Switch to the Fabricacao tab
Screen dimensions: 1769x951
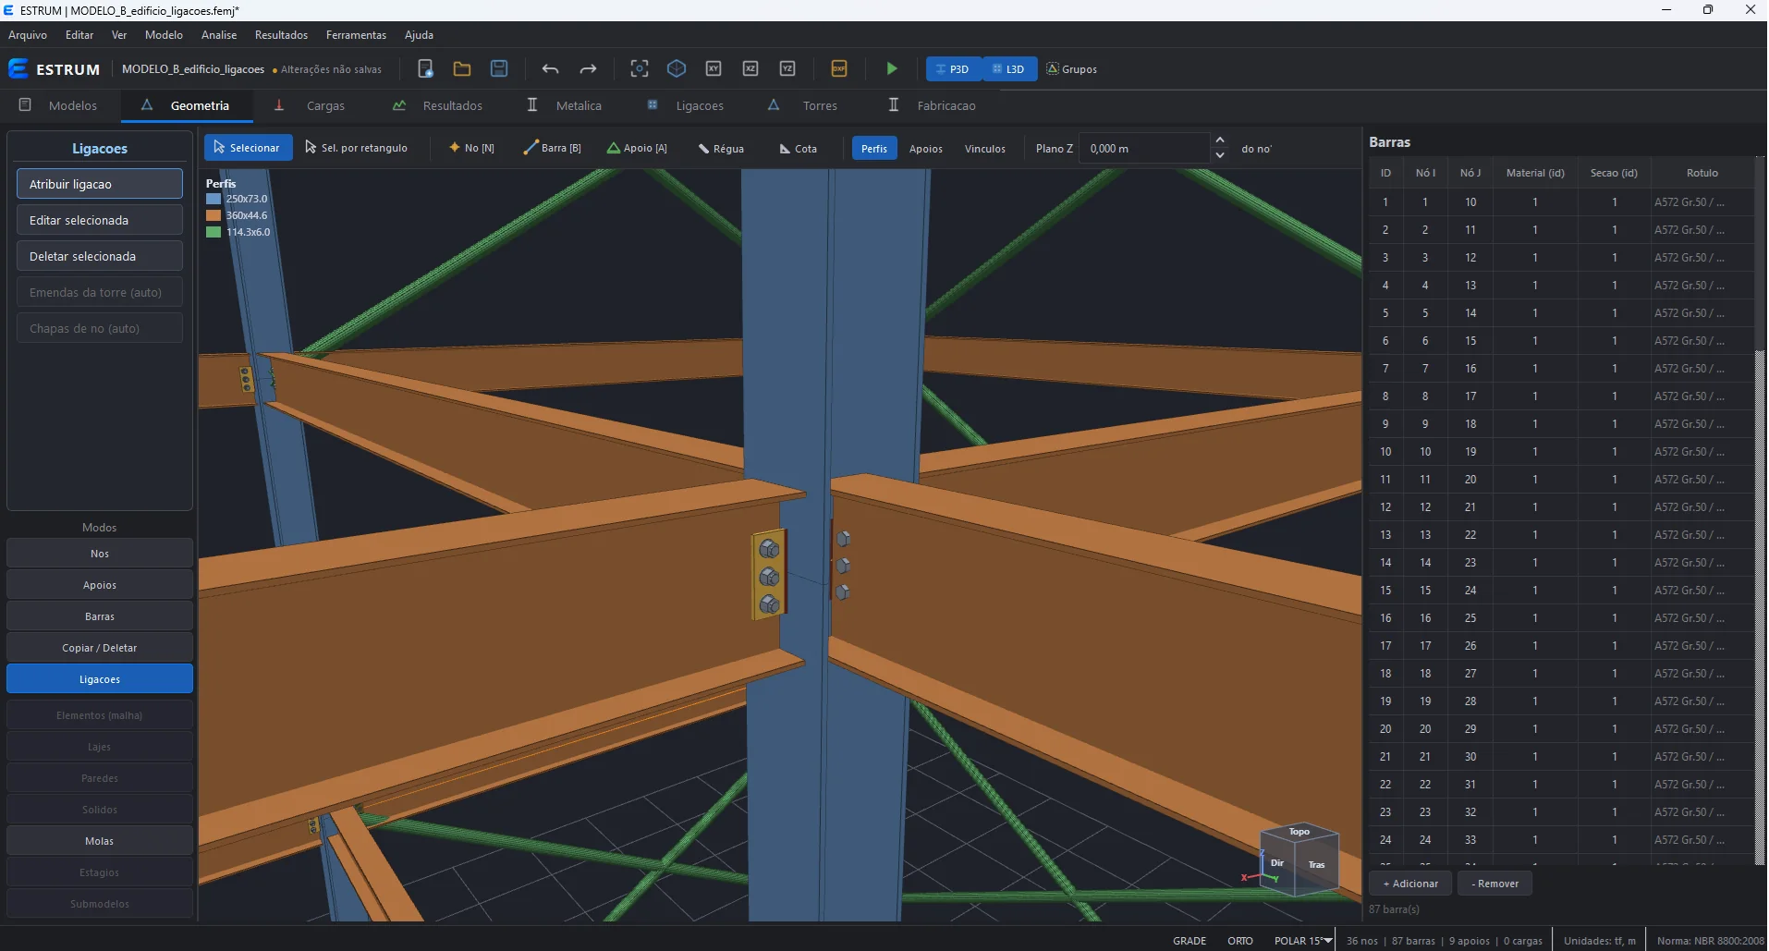coord(932,105)
